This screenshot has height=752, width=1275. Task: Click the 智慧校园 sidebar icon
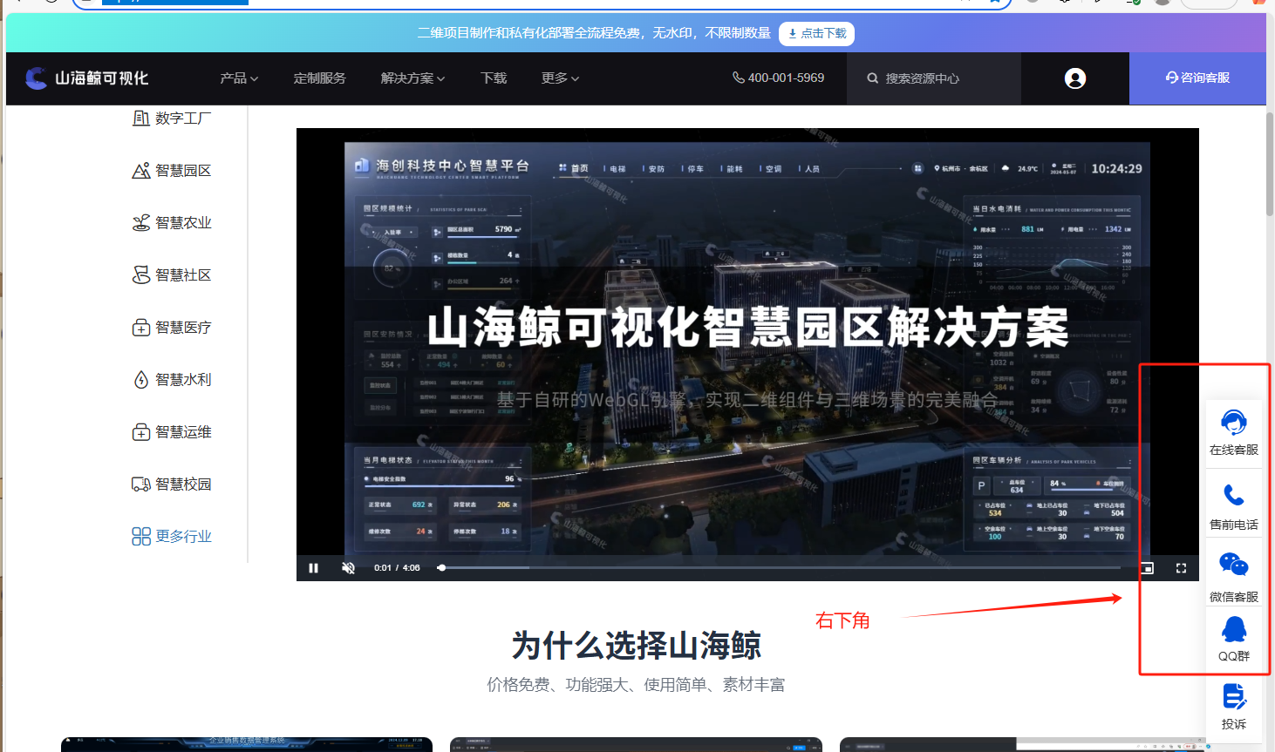coord(140,484)
